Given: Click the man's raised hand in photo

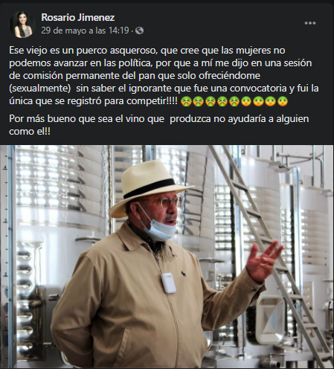Looking at the screenshot, I should (x=263, y=262).
